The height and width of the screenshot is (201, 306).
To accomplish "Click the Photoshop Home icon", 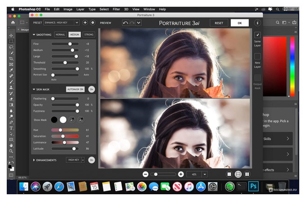I will click(13, 22).
